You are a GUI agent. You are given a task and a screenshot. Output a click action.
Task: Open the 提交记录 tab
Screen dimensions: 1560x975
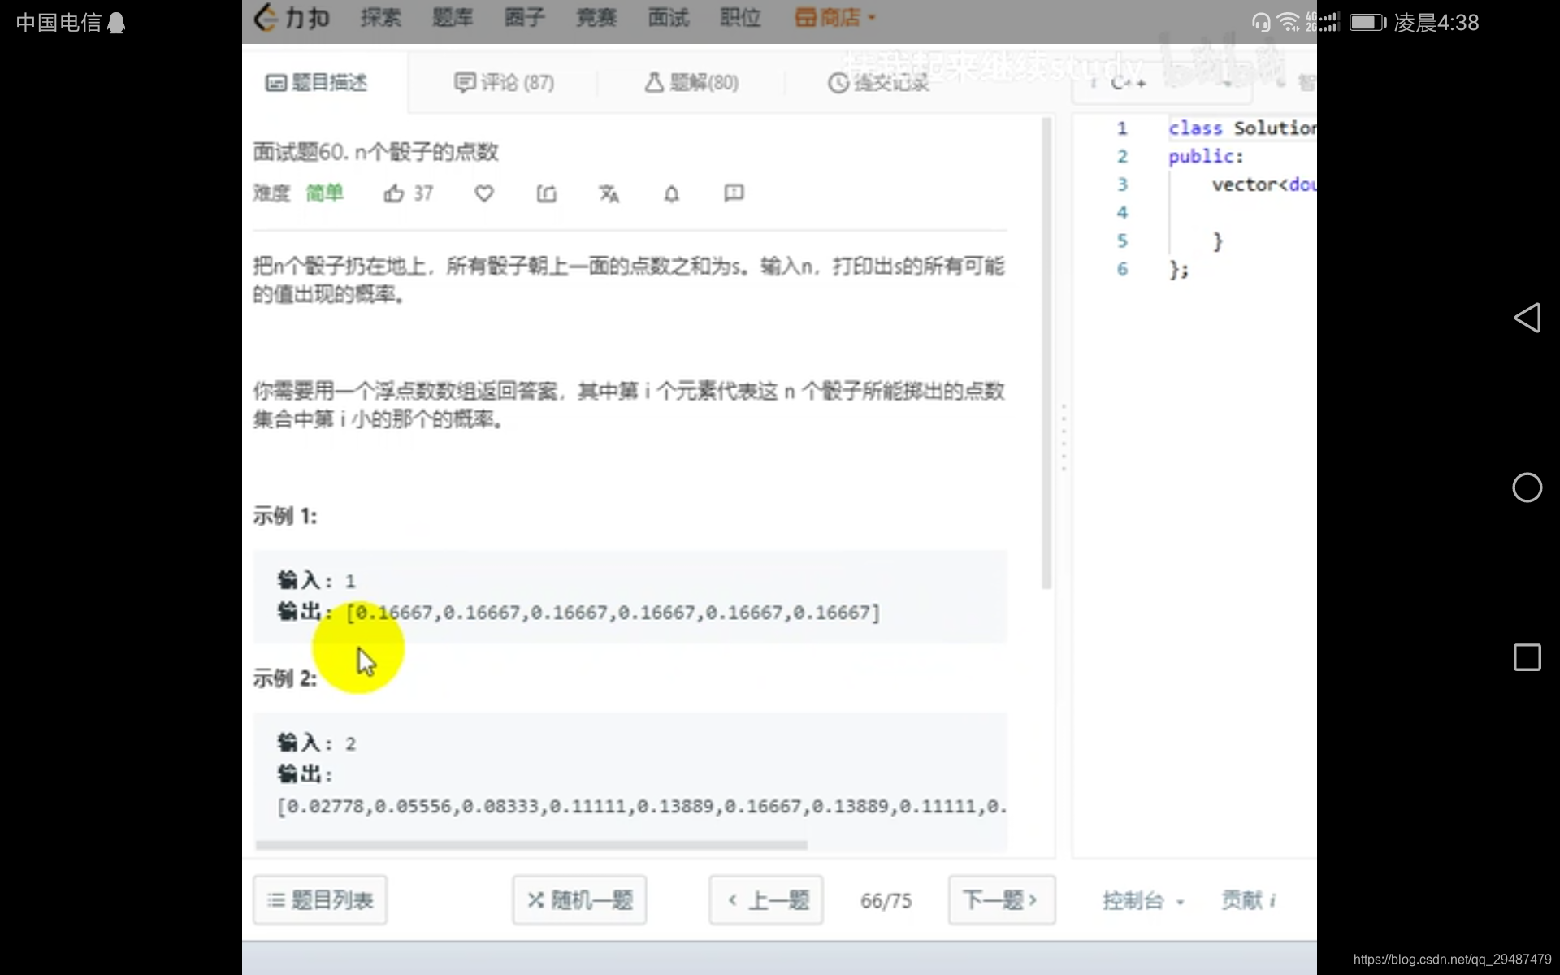(x=878, y=83)
